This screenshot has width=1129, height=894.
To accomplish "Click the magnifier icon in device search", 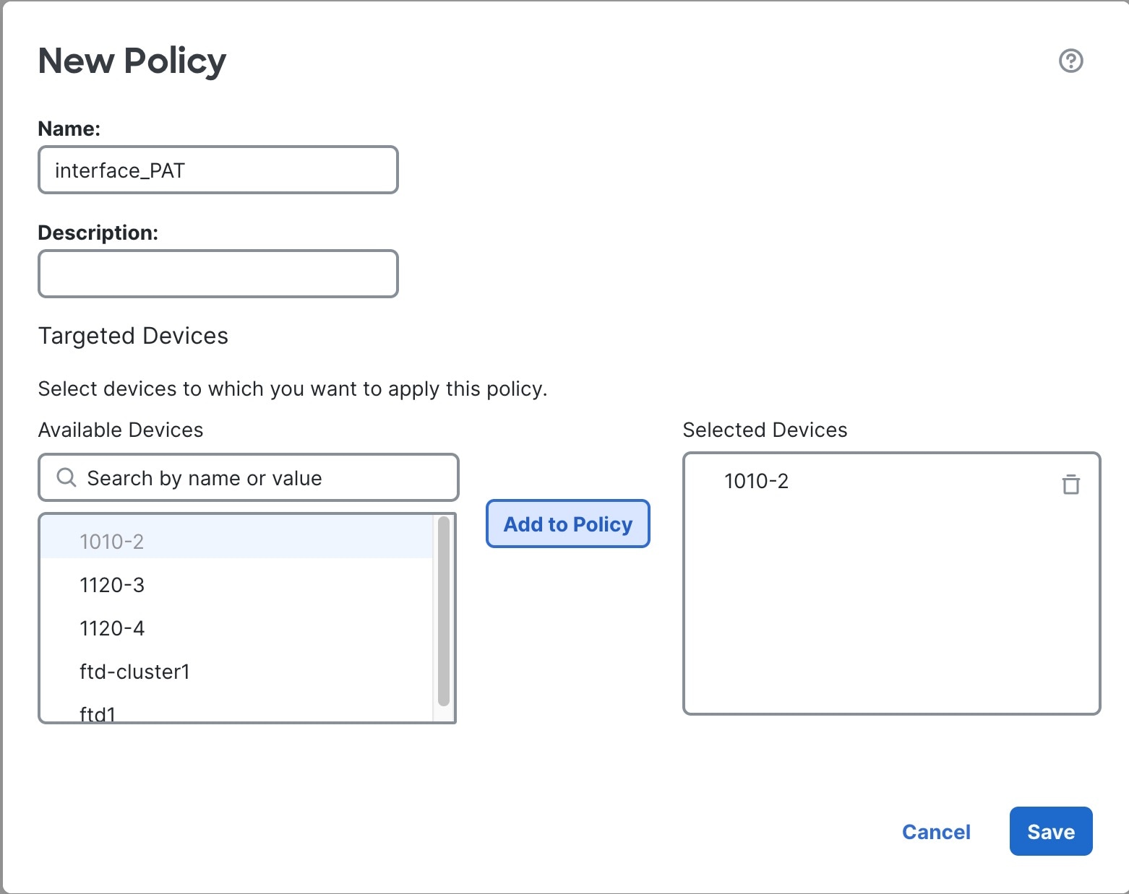I will (x=66, y=477).
